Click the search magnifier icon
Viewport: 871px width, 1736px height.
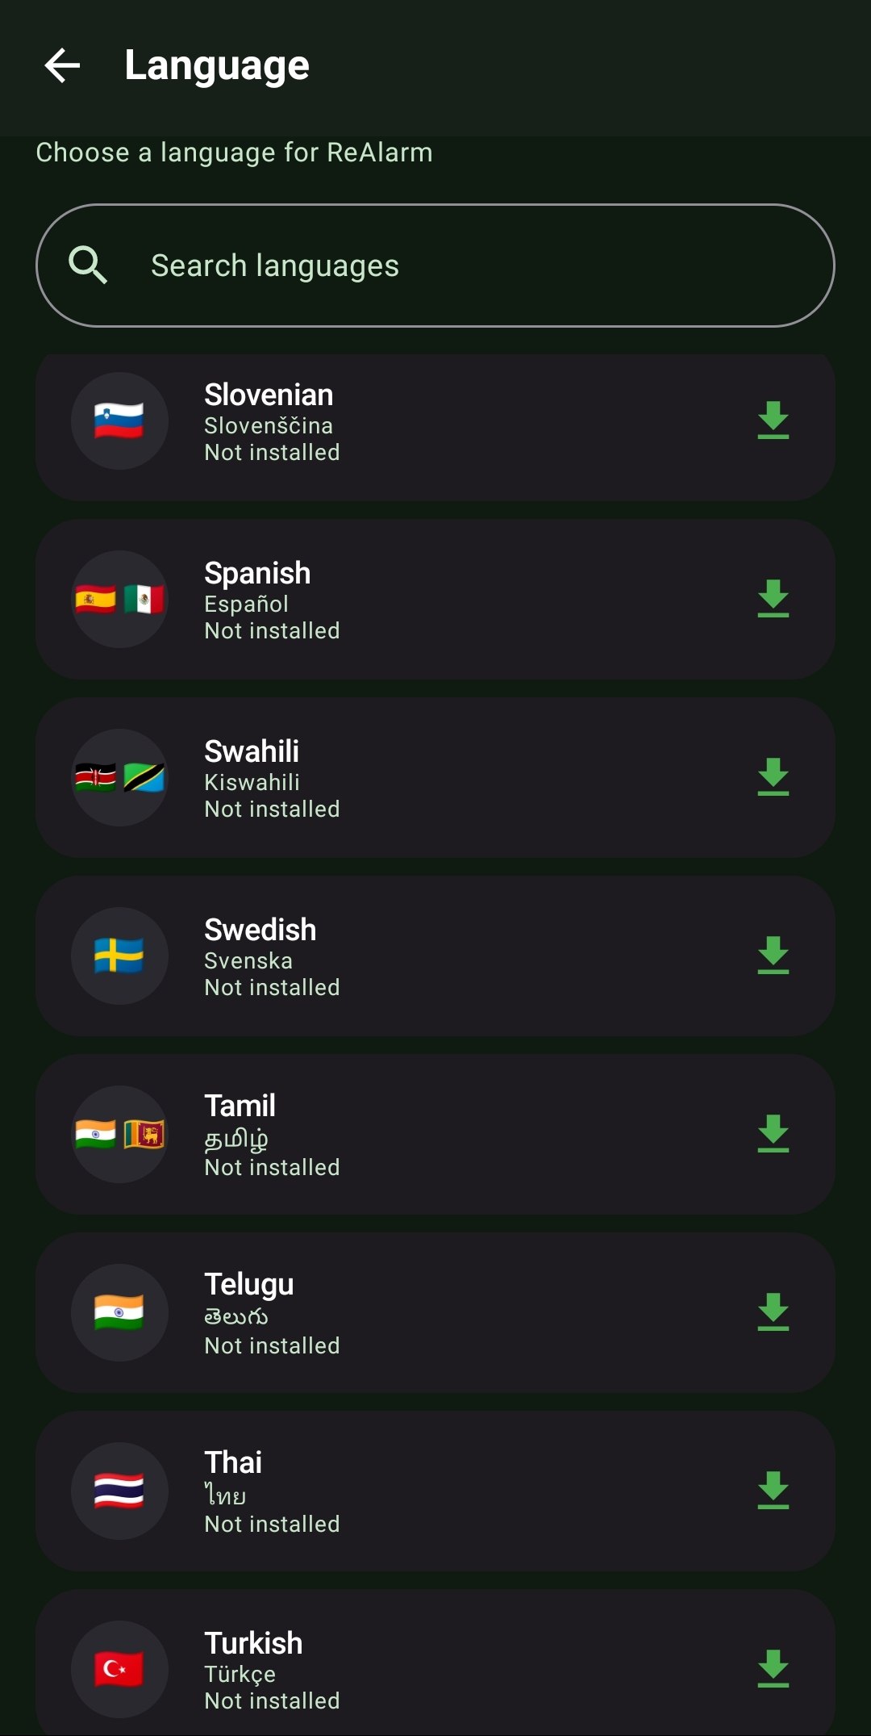[88, 266]
